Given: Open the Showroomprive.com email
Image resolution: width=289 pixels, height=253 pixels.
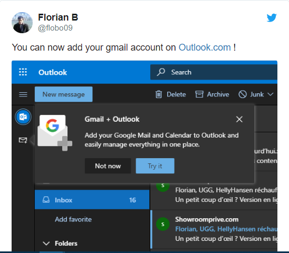Looking at the screenshot, I should tap(214, 229).
